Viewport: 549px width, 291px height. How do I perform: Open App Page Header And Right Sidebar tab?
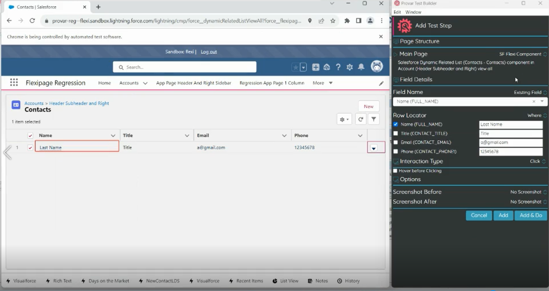pos(193,83)
